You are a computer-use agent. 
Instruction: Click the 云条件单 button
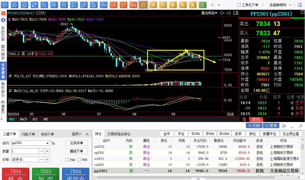(77, 143)
